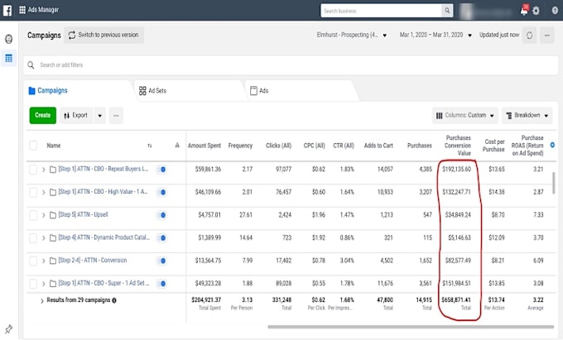
Task: Toggle the CBO - Super campaign switch
Action: (161, 284)
